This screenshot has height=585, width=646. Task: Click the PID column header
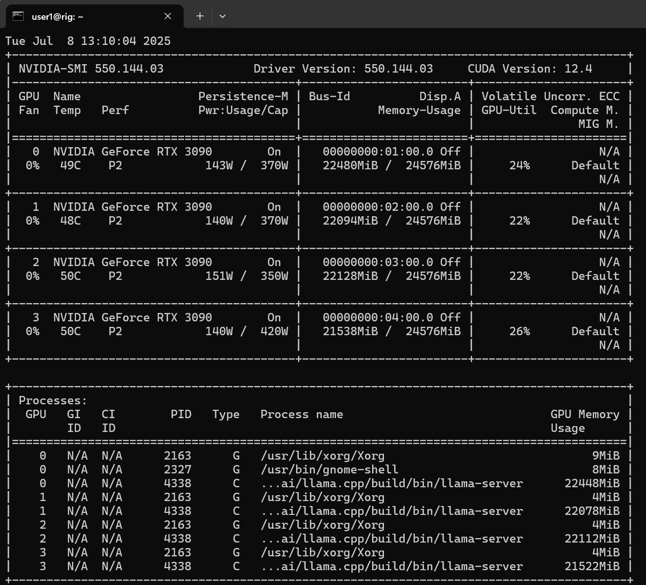pyautogui.click(x=181, y=415)
